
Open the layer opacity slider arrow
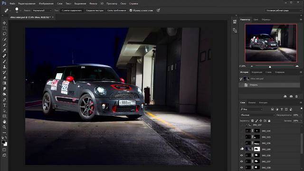[301, 115]
